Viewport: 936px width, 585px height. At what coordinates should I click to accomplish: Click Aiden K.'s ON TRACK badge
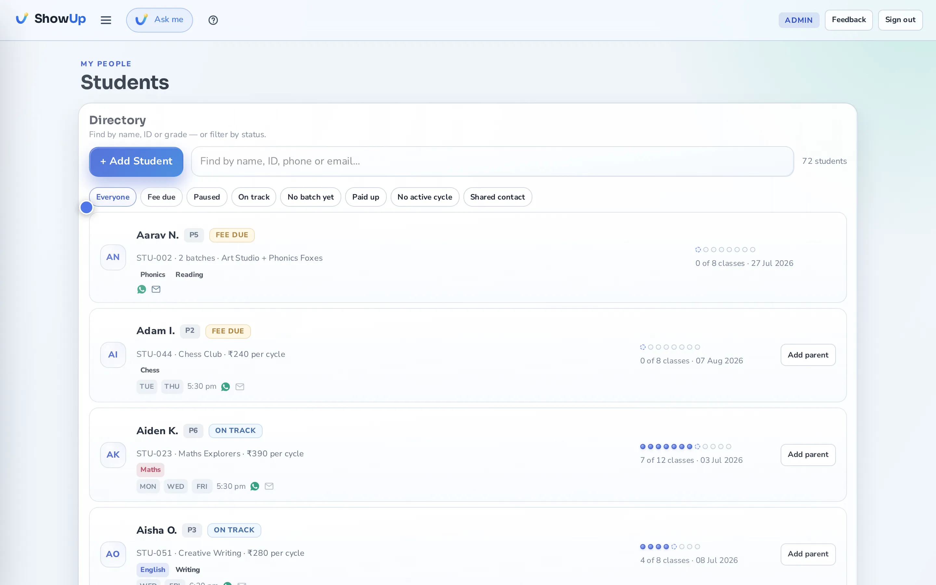tap(235, 431)
